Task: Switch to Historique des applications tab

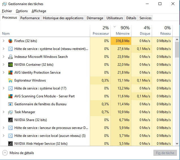Action: coord(63,18)
